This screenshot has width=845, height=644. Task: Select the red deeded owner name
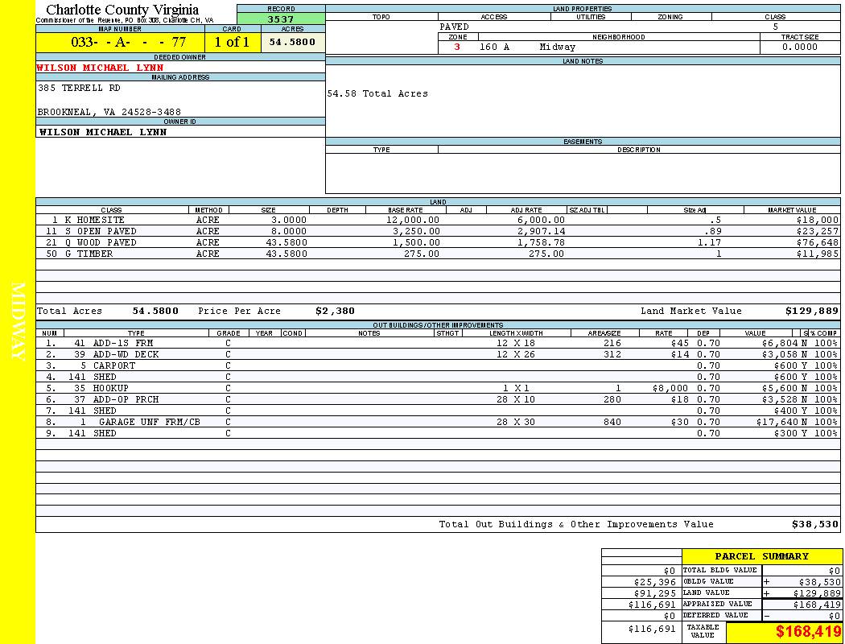click(x=101, y=68)
